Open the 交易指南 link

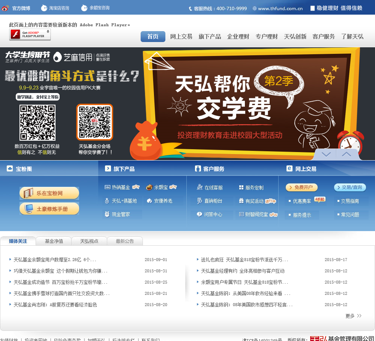pyautogui.click(x=350, y=201)
